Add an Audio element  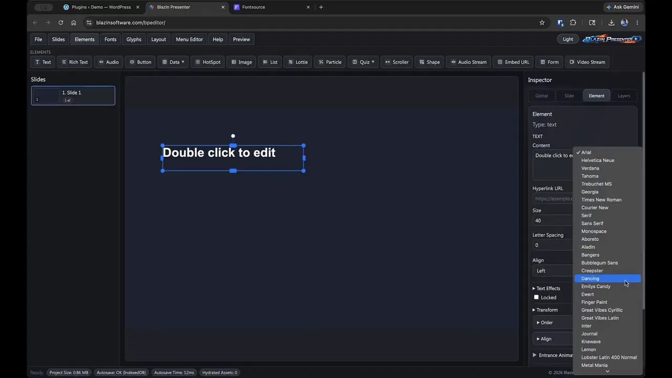(x=108, y=62)
